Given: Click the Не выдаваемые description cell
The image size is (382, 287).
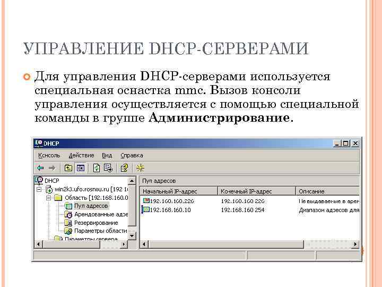Looking at the screenshot, I should tap(329, 201).
